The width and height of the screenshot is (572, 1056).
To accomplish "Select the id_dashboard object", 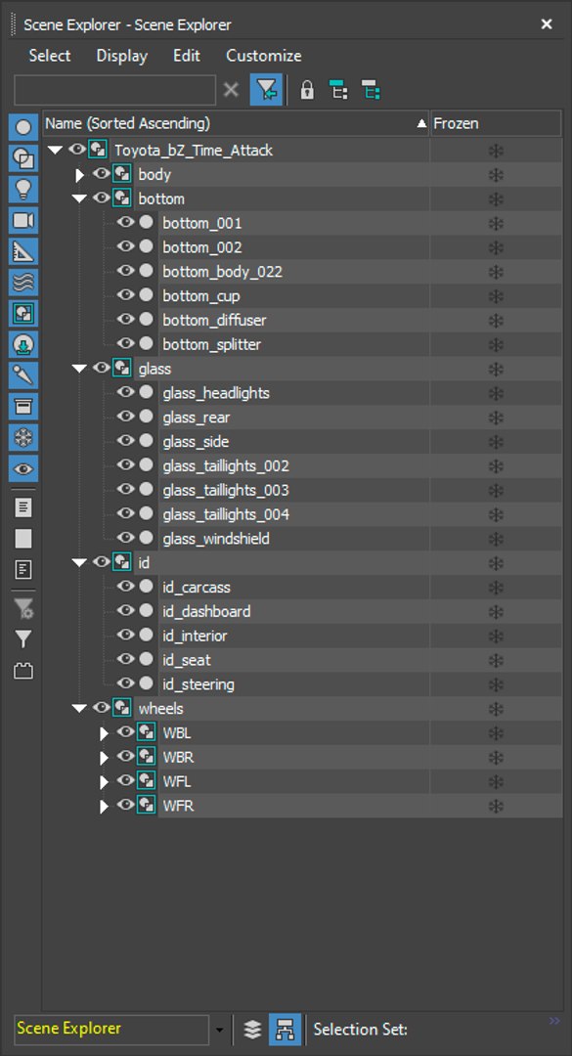I will tap(206, 611).
